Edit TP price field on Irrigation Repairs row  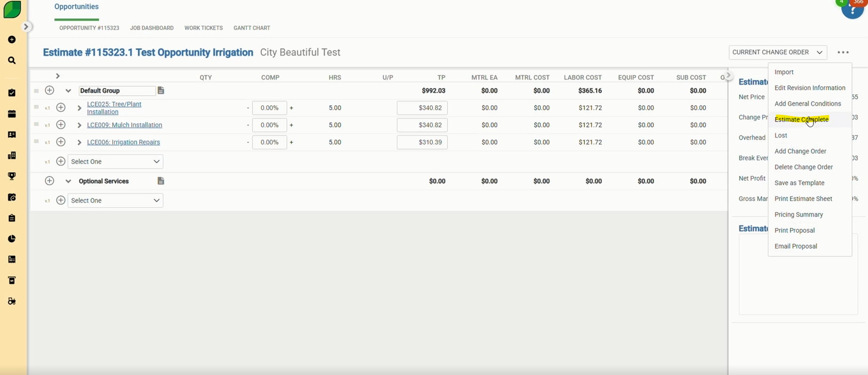pyautogui.click(x=422, y=142)
